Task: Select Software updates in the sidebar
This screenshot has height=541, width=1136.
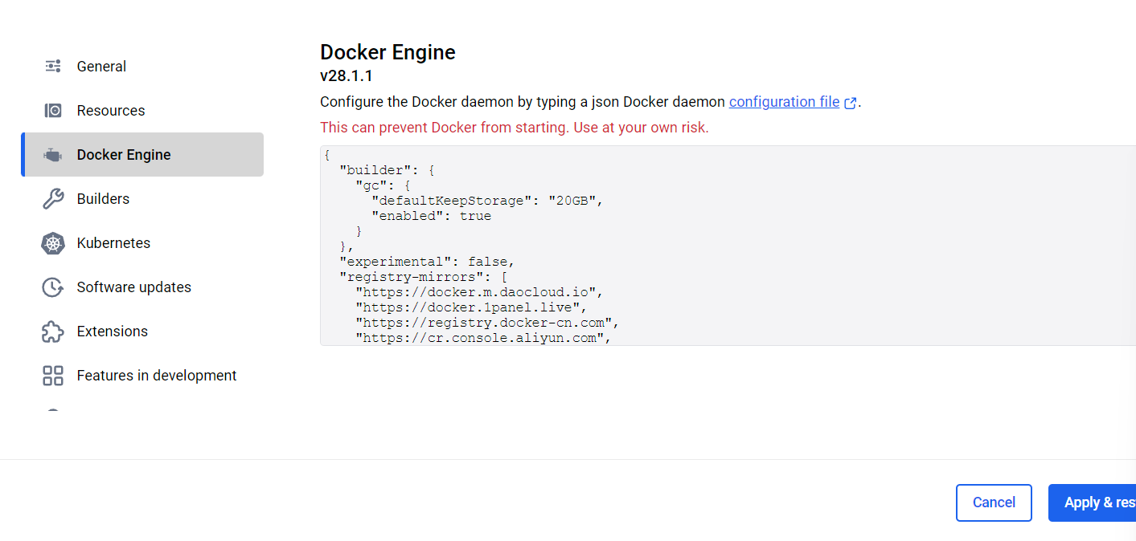Action: [133, 287]
